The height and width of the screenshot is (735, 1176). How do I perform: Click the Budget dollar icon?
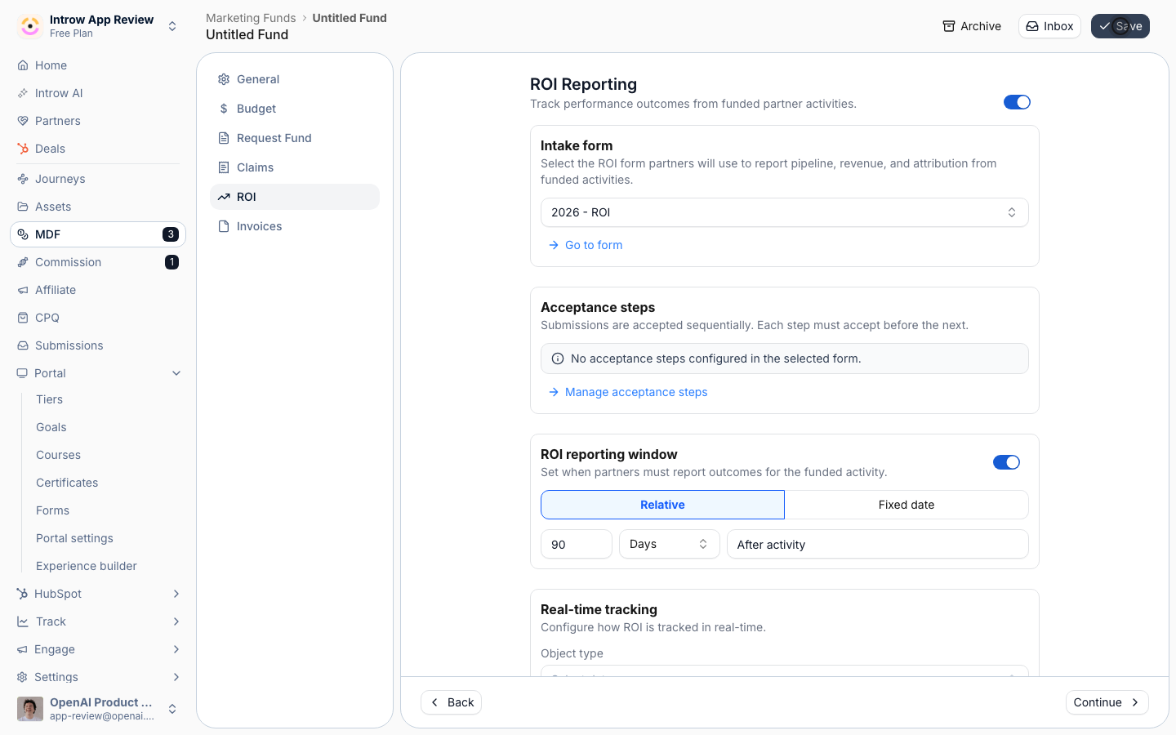point(224,109)
